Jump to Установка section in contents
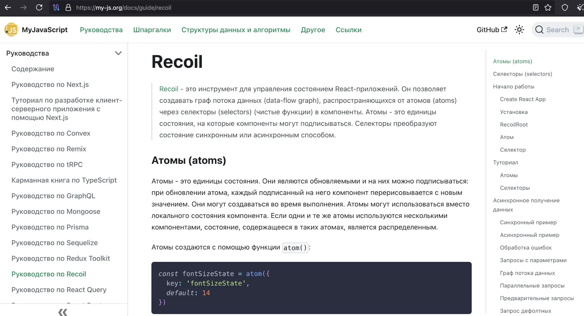Screen dimensions: 584x316 click(x=514, y=112)
